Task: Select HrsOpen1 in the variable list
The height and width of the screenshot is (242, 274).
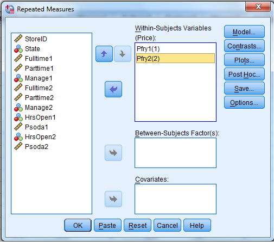Action: (x=40, y=117)
